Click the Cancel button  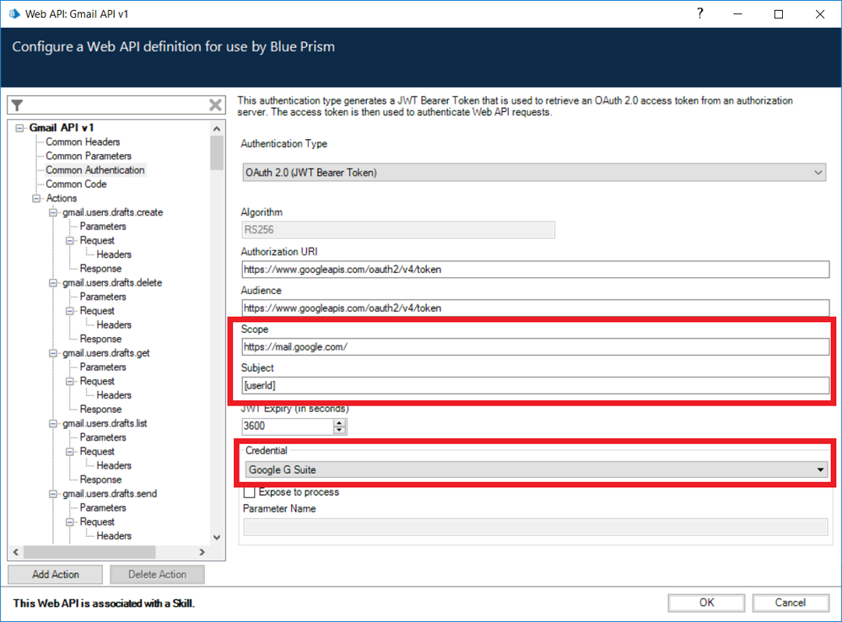tap(790, 603)
